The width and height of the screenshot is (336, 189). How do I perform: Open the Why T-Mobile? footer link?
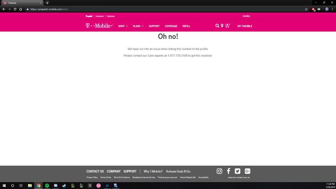point(153,172)
